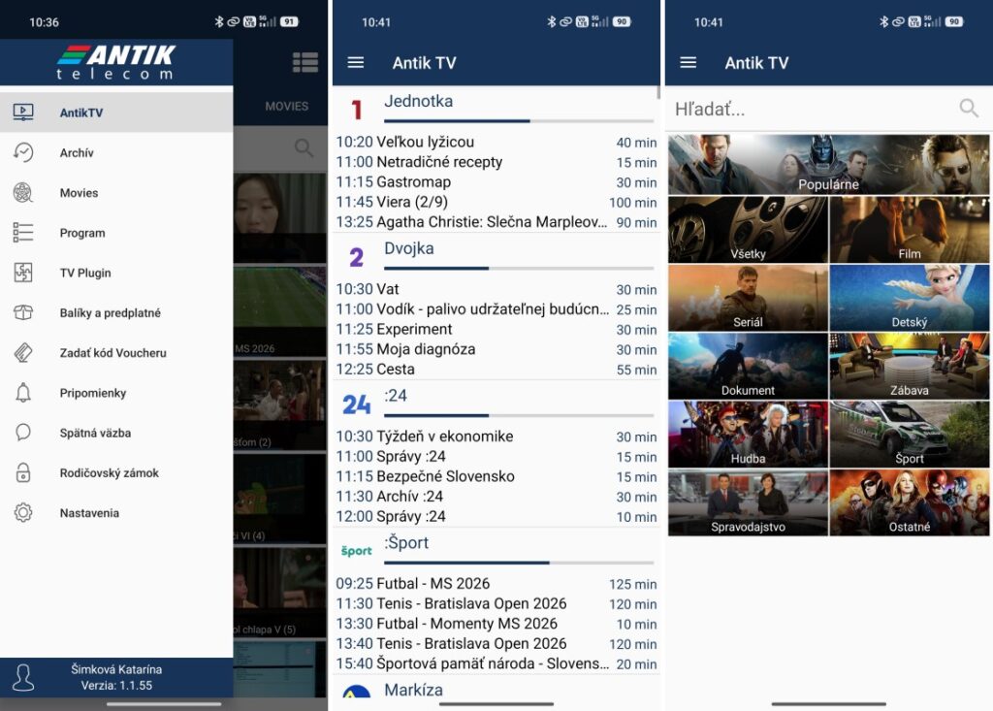Tap the Rodičovský zámok padlock icon
The image size is (993, 711).
23,472
